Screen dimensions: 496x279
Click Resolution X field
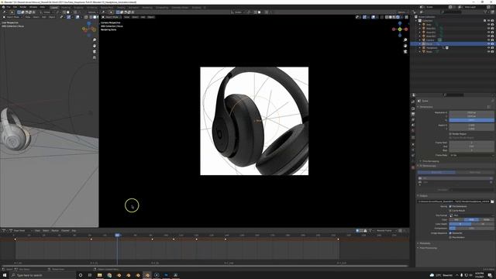pyautogui.click(x=471, y=112)
